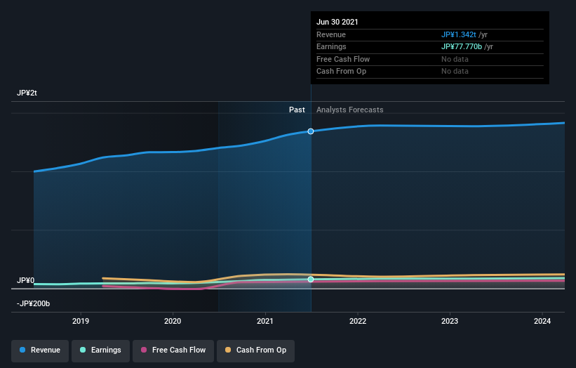Select the 2020 x-axis label
This screenshot has width=576, height=368.
click(x=173, y=322)
